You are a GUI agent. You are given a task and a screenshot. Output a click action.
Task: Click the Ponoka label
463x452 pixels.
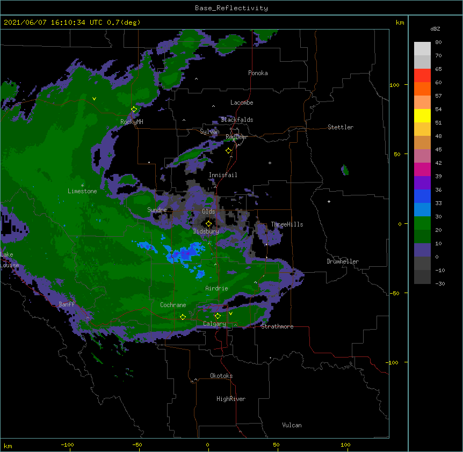258,73
